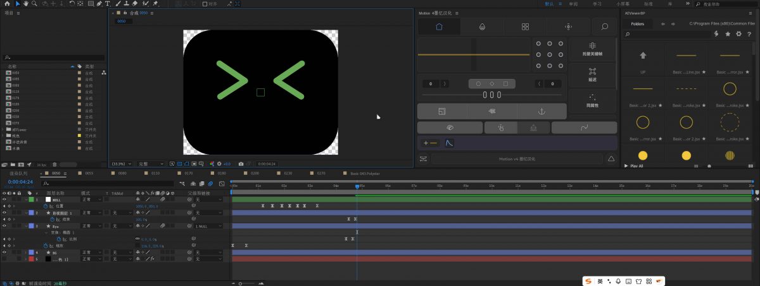Open AEViewer favorites star
760x286 pixels.
[x=727, y=33]
